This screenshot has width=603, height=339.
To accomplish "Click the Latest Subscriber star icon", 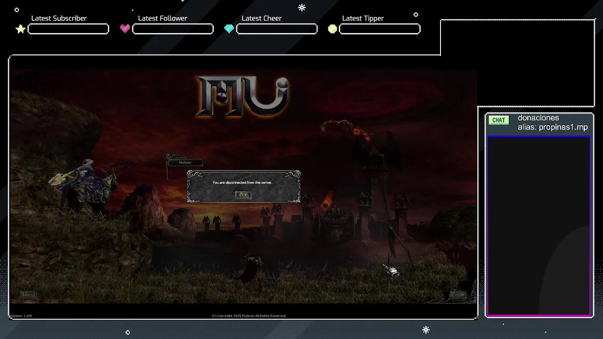I will pos(20,29).
